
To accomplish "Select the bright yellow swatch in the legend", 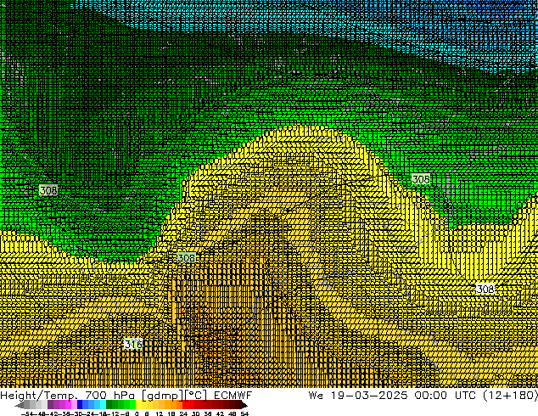I will [x=138, y=404].
